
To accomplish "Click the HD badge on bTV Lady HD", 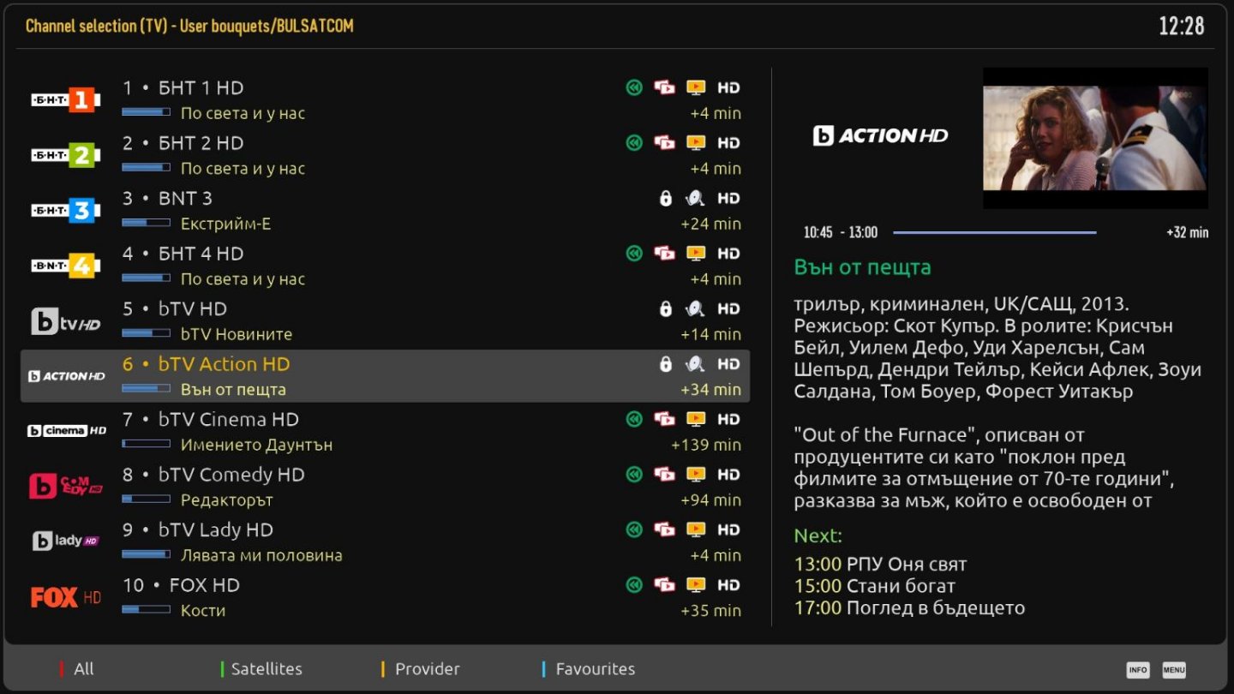I will click(728, 530).
